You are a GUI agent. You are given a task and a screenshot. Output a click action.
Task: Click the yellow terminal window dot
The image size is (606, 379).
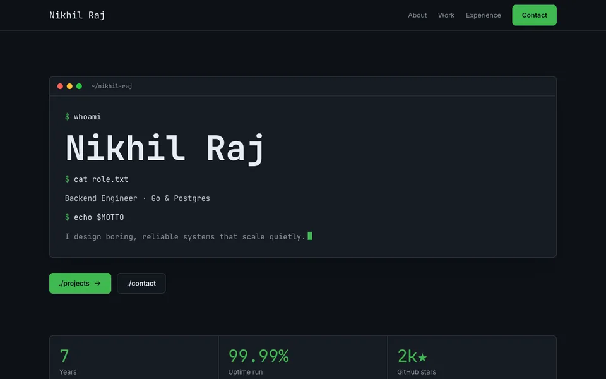(69, 87)
